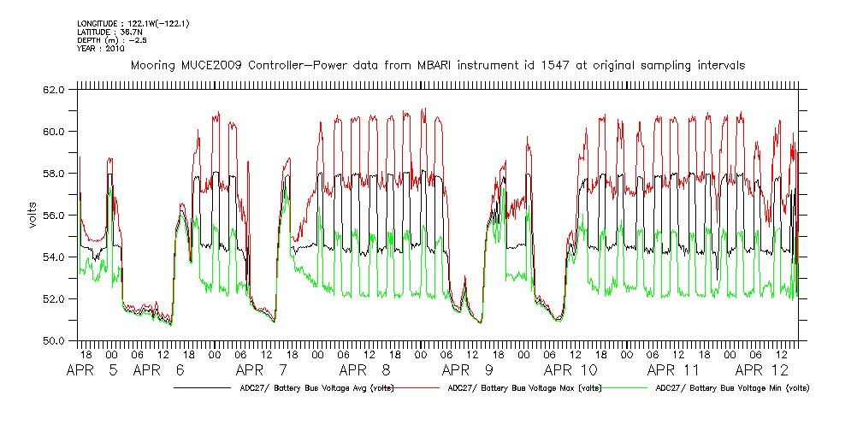Click the DEPTH (m) header text line
Screen dimensions: 863x431
[x=108, y=40]
